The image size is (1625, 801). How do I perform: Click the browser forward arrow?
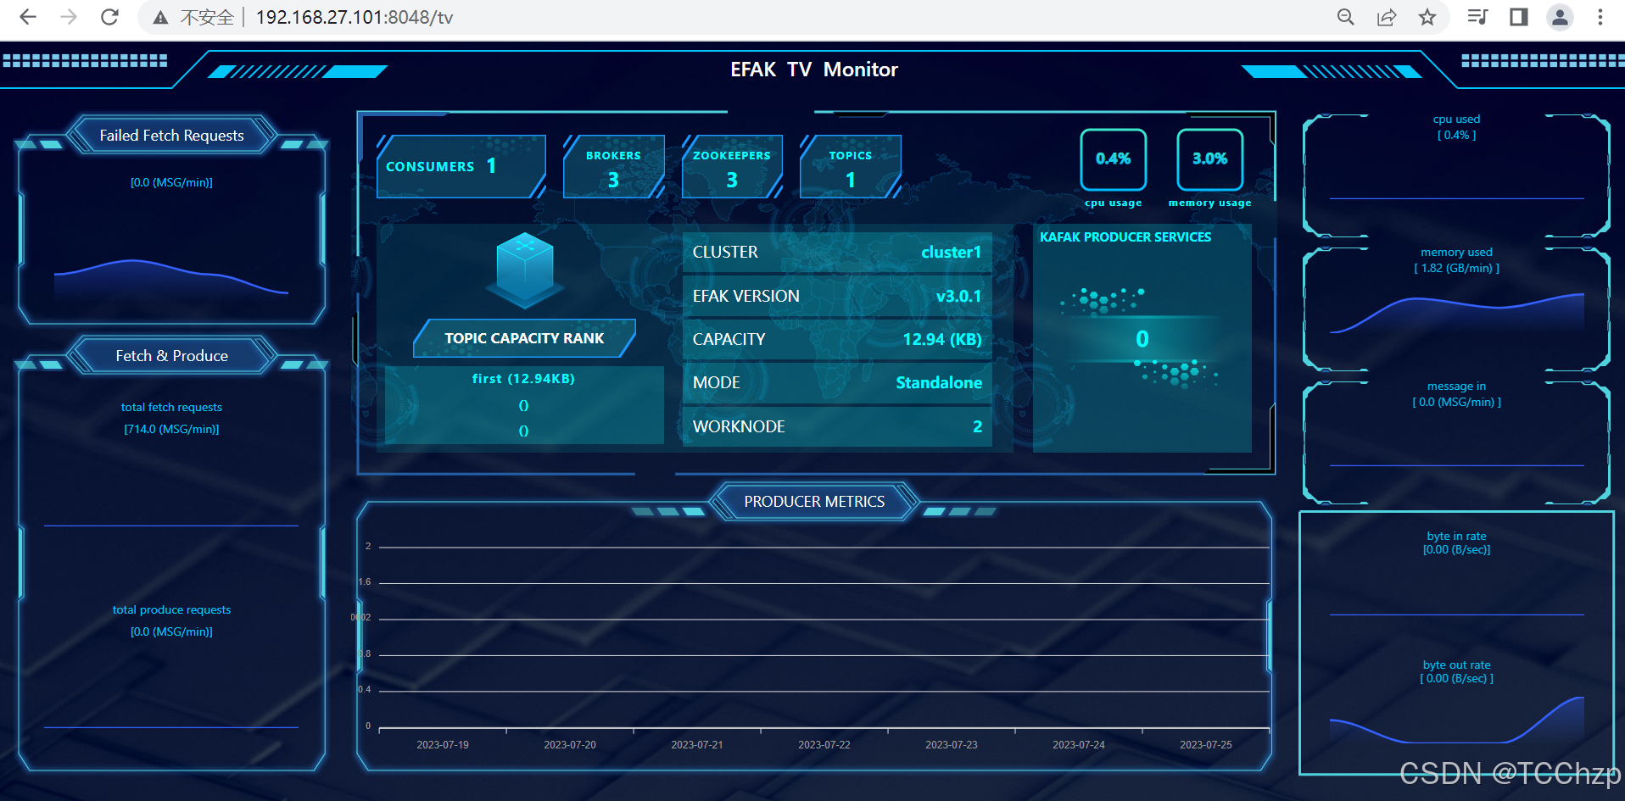coord(69,17)
